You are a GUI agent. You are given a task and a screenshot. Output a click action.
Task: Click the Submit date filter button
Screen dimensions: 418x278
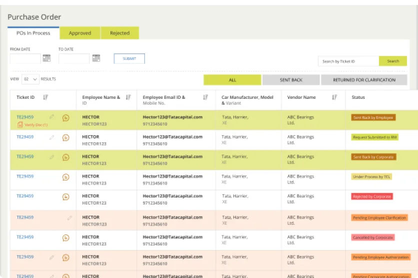pyautogui.click(x=129, y=58)
